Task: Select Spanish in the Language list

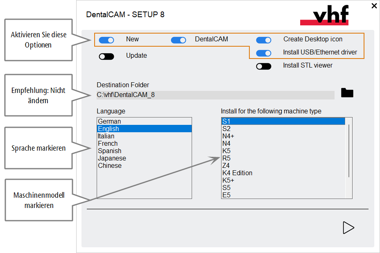Action: pos(144,151)
